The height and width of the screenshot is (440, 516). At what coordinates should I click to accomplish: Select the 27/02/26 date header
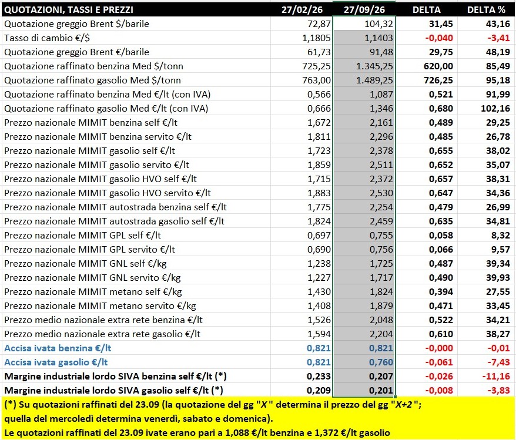pyautogui.click(x=301, y=9)
